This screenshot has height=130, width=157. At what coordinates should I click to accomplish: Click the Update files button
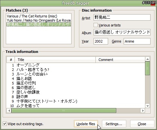[x=86, y=124]
